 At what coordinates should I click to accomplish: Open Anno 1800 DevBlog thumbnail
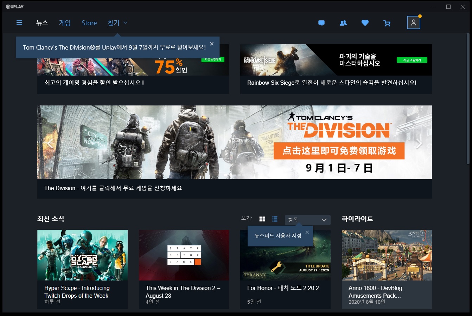(x=387, y=255)
